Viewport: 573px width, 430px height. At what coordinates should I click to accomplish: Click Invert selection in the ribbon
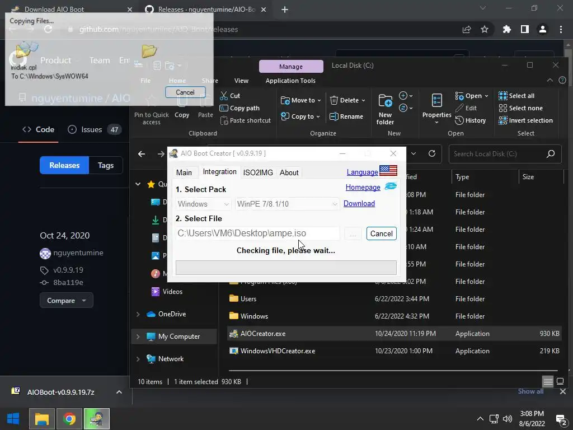coord(525,120)
